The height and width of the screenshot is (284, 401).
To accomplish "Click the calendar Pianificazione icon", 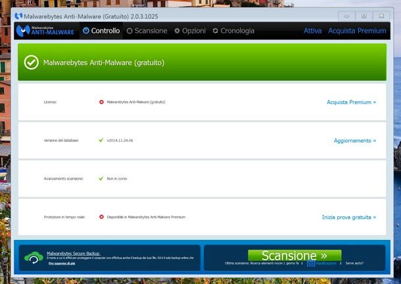I will [311, 264].
